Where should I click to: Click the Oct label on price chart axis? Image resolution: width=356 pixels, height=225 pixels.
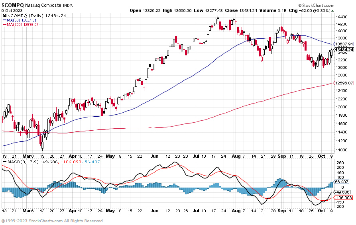(x=321, y=156)
